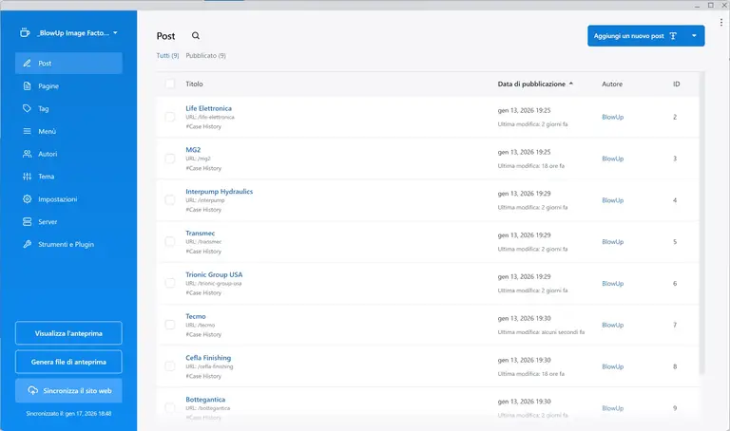Click the server stack icon

tap(27, 222)
